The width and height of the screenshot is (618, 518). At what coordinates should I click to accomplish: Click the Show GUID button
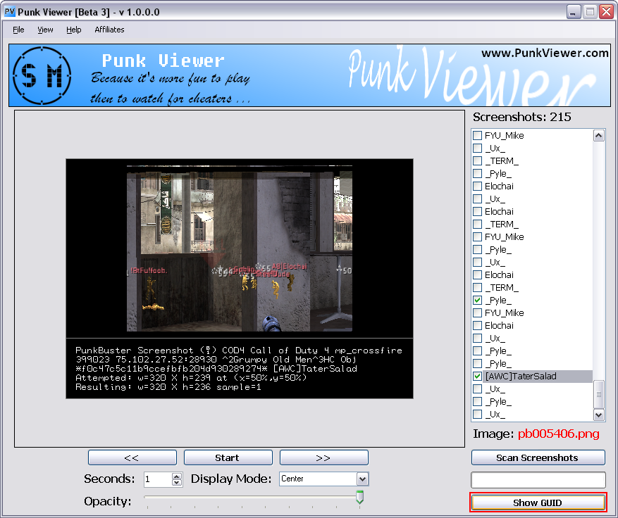(538, 503)
